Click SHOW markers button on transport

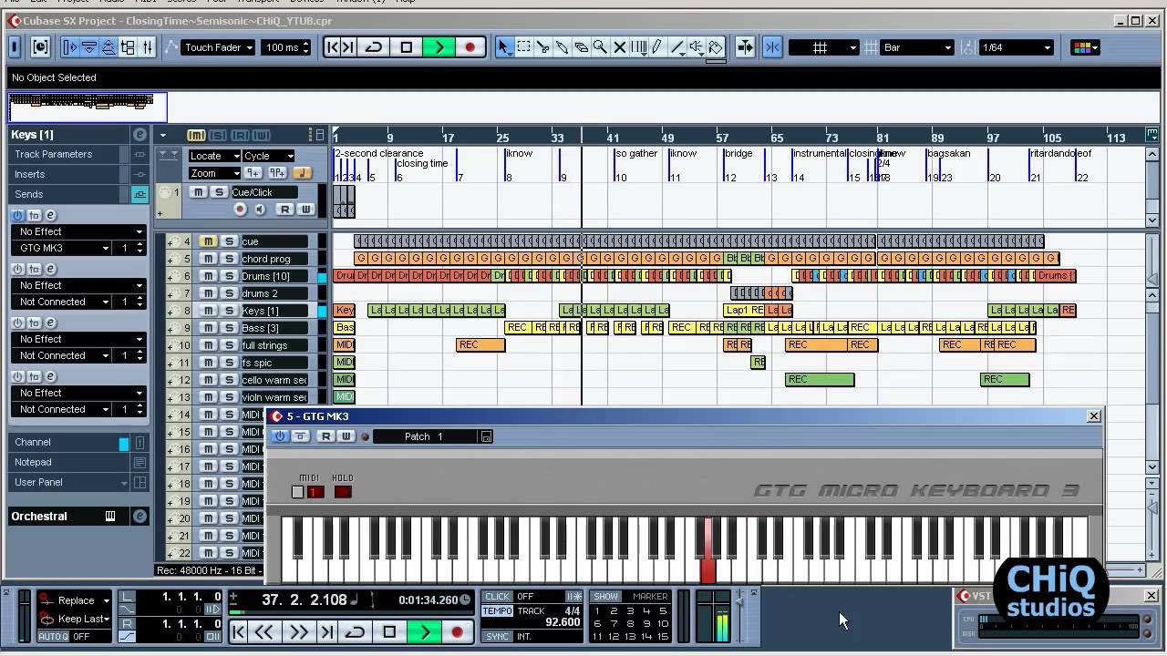[x=605, y=597]
